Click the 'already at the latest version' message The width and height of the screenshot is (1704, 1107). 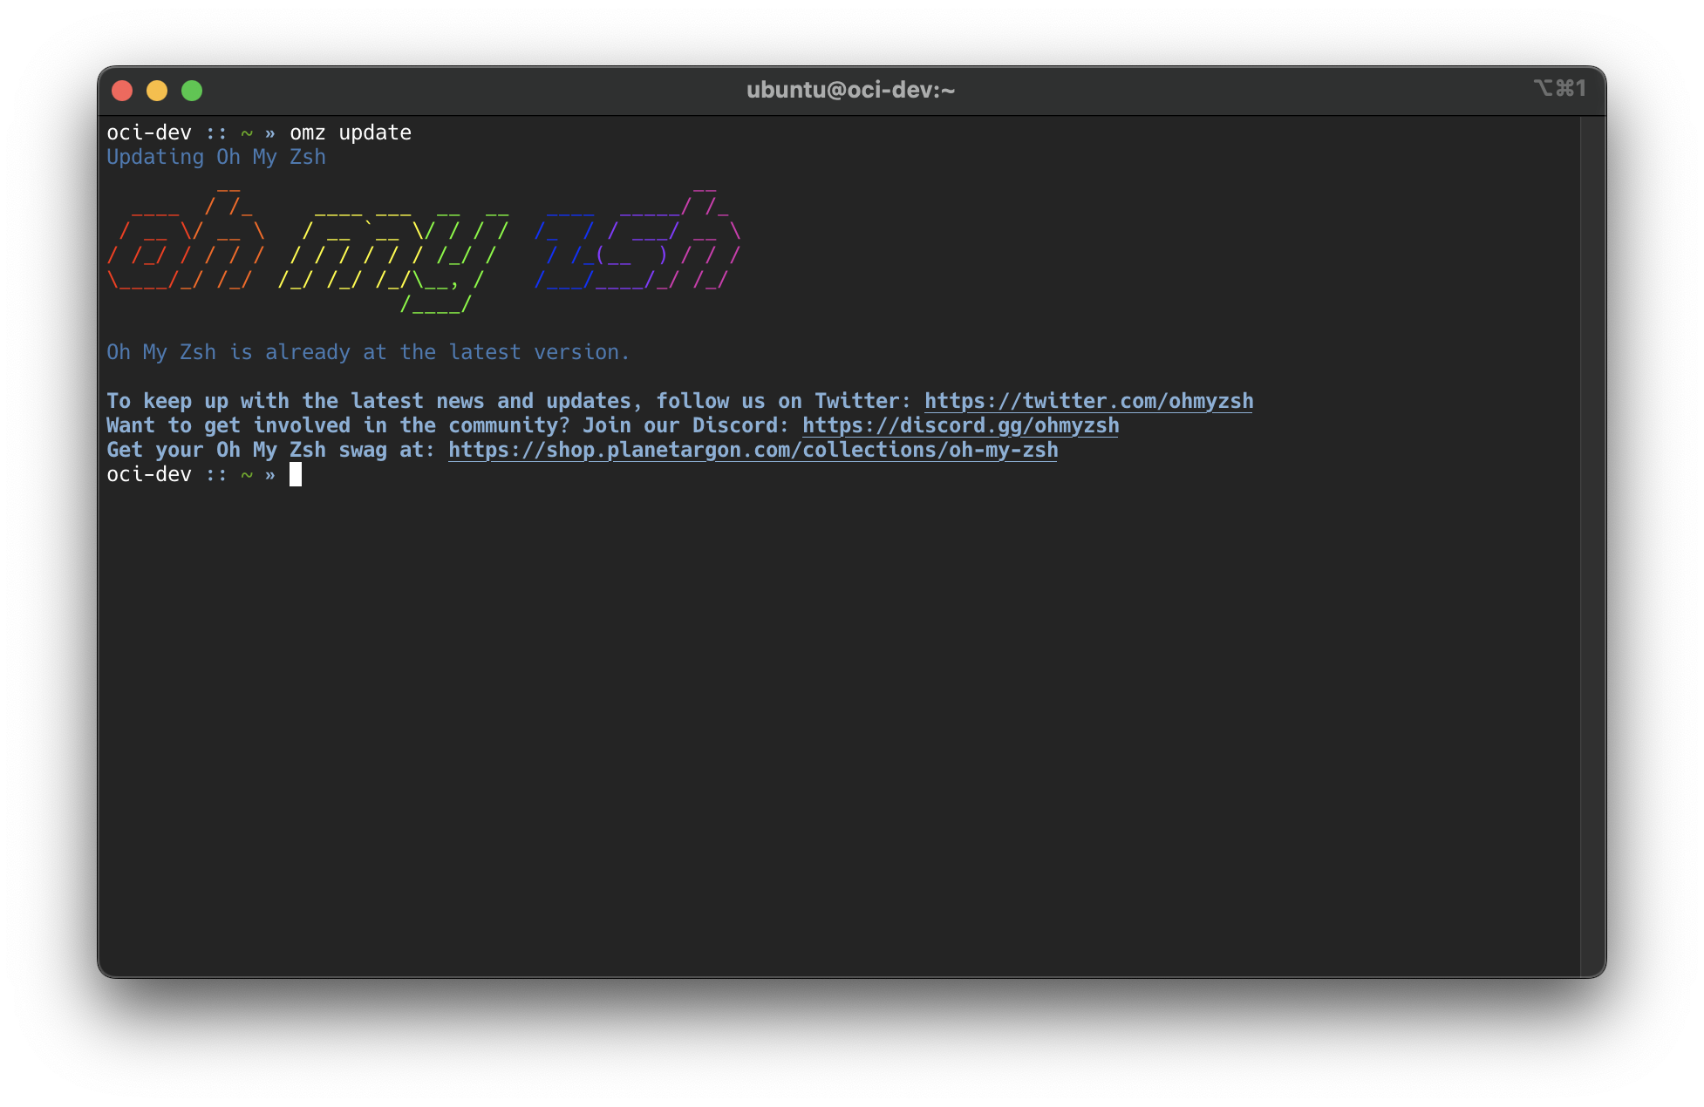click(367, 352)
